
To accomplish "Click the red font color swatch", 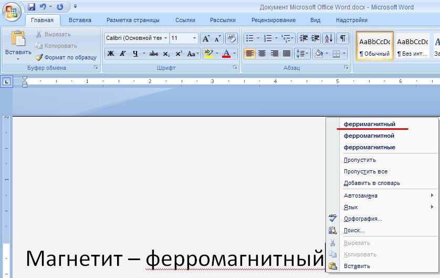I will pos(226,54).
